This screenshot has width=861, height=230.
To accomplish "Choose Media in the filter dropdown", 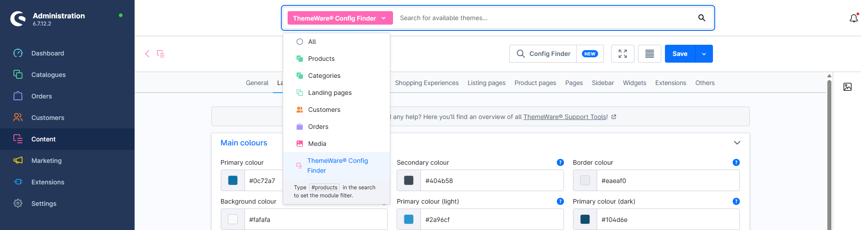I will (x=337, y=144).
